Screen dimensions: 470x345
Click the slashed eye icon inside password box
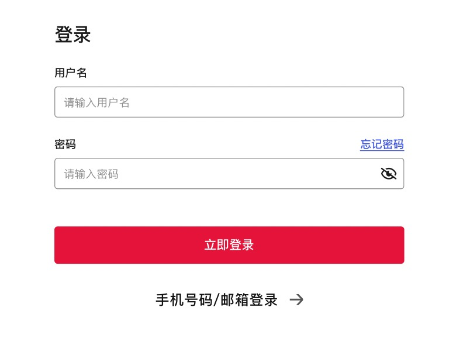pos(388,174)
